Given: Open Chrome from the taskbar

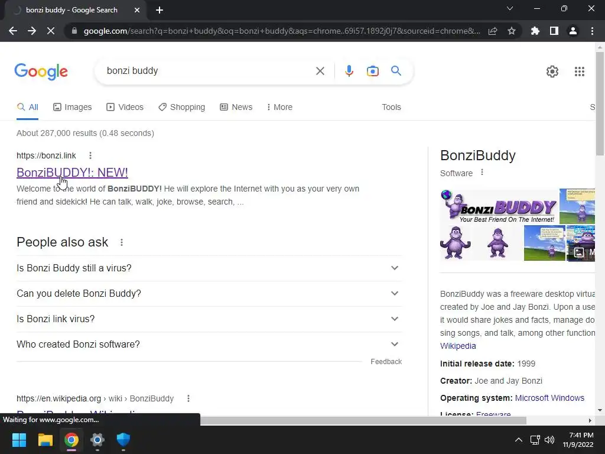Looking at the screenshot, I should pyautogui.click(x=71, y=440).
